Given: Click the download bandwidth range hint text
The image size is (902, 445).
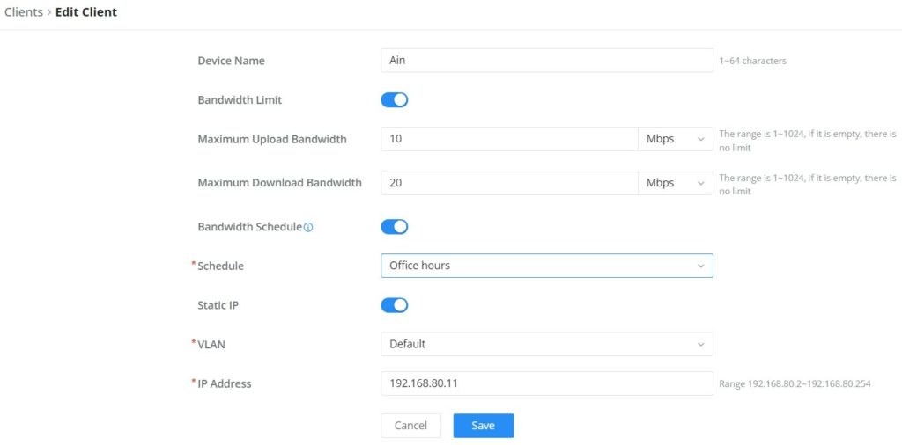Looking at the screenshot, I should [808, 185].
